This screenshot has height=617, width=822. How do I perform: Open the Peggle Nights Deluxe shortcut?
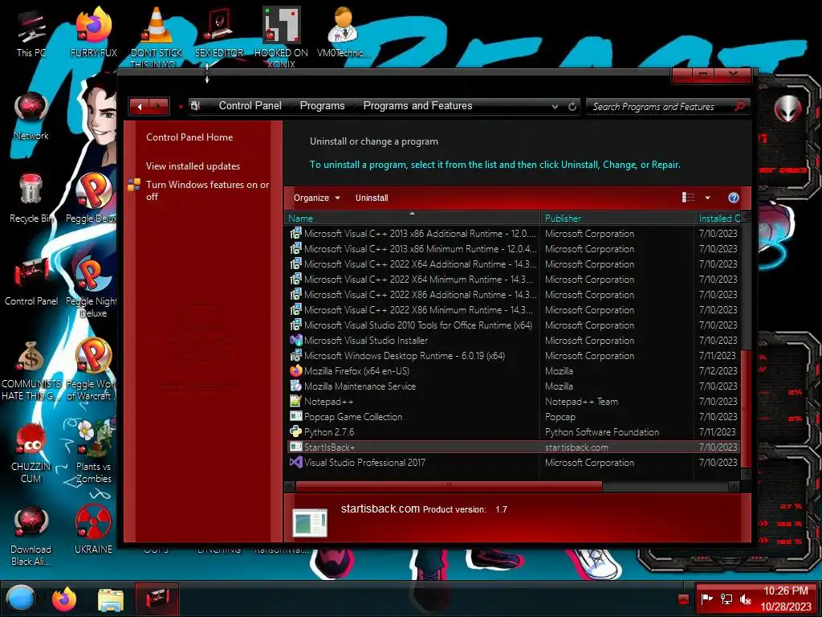[92, 287]
